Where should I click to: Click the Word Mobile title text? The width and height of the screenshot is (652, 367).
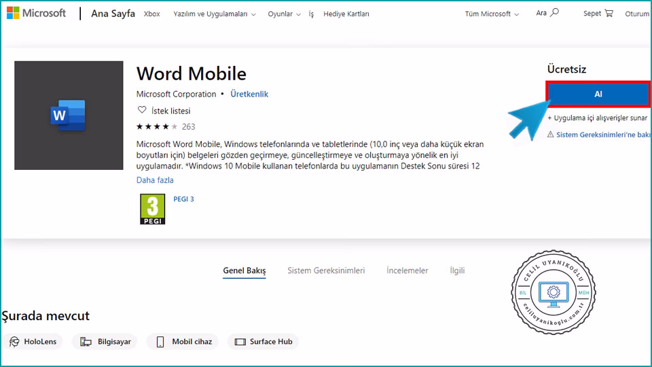pos(192,73)
